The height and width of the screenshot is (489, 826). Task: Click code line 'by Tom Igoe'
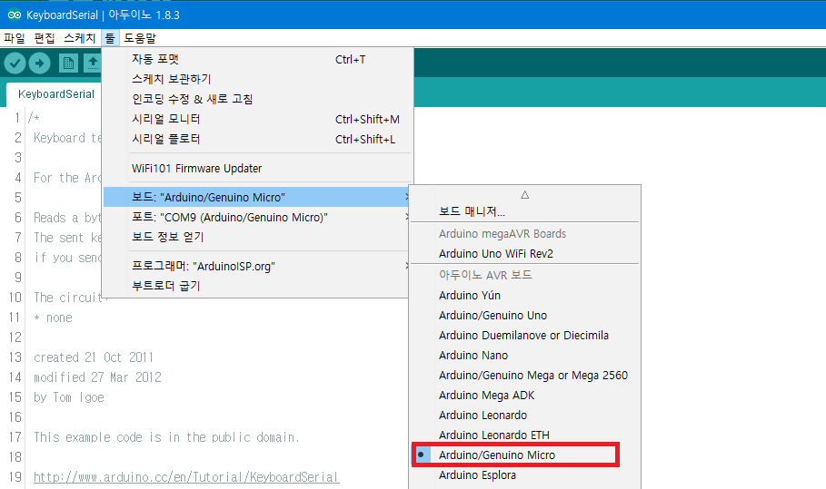[69, 397]
